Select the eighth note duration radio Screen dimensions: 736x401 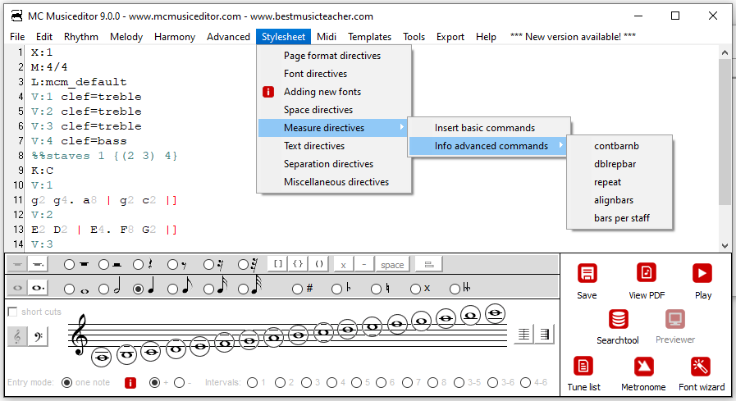tap(173, 289)
